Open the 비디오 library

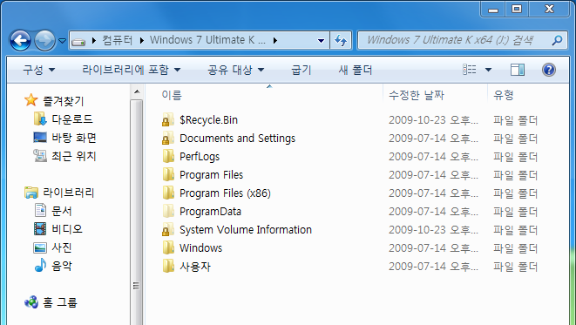click(67, 229)
